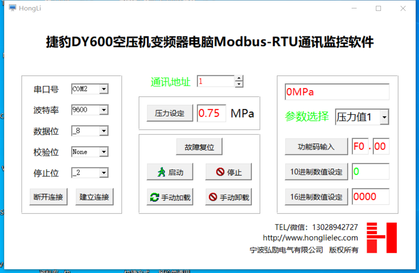Viewport: 419px width, 273px height.
Task: Click the green running man start icon
Action: (161, 172)
